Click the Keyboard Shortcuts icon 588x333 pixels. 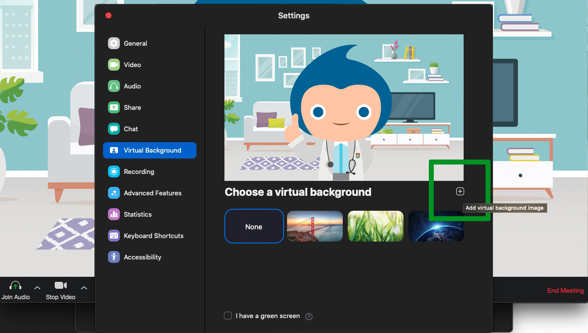pos(114,236)
